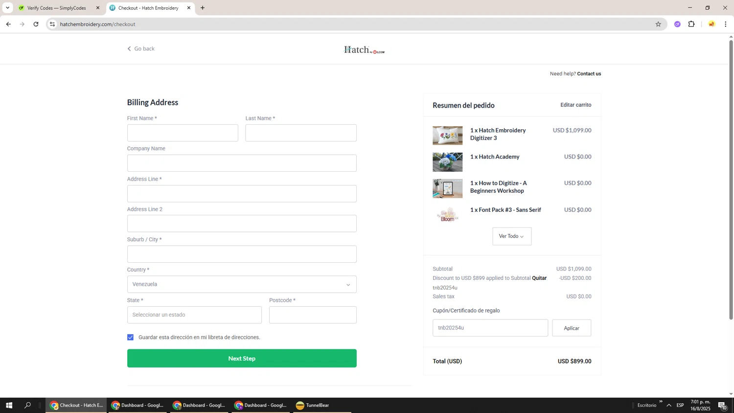
Task: Click the 1 x Hatch Academy item name
Action: click(495, 157)
